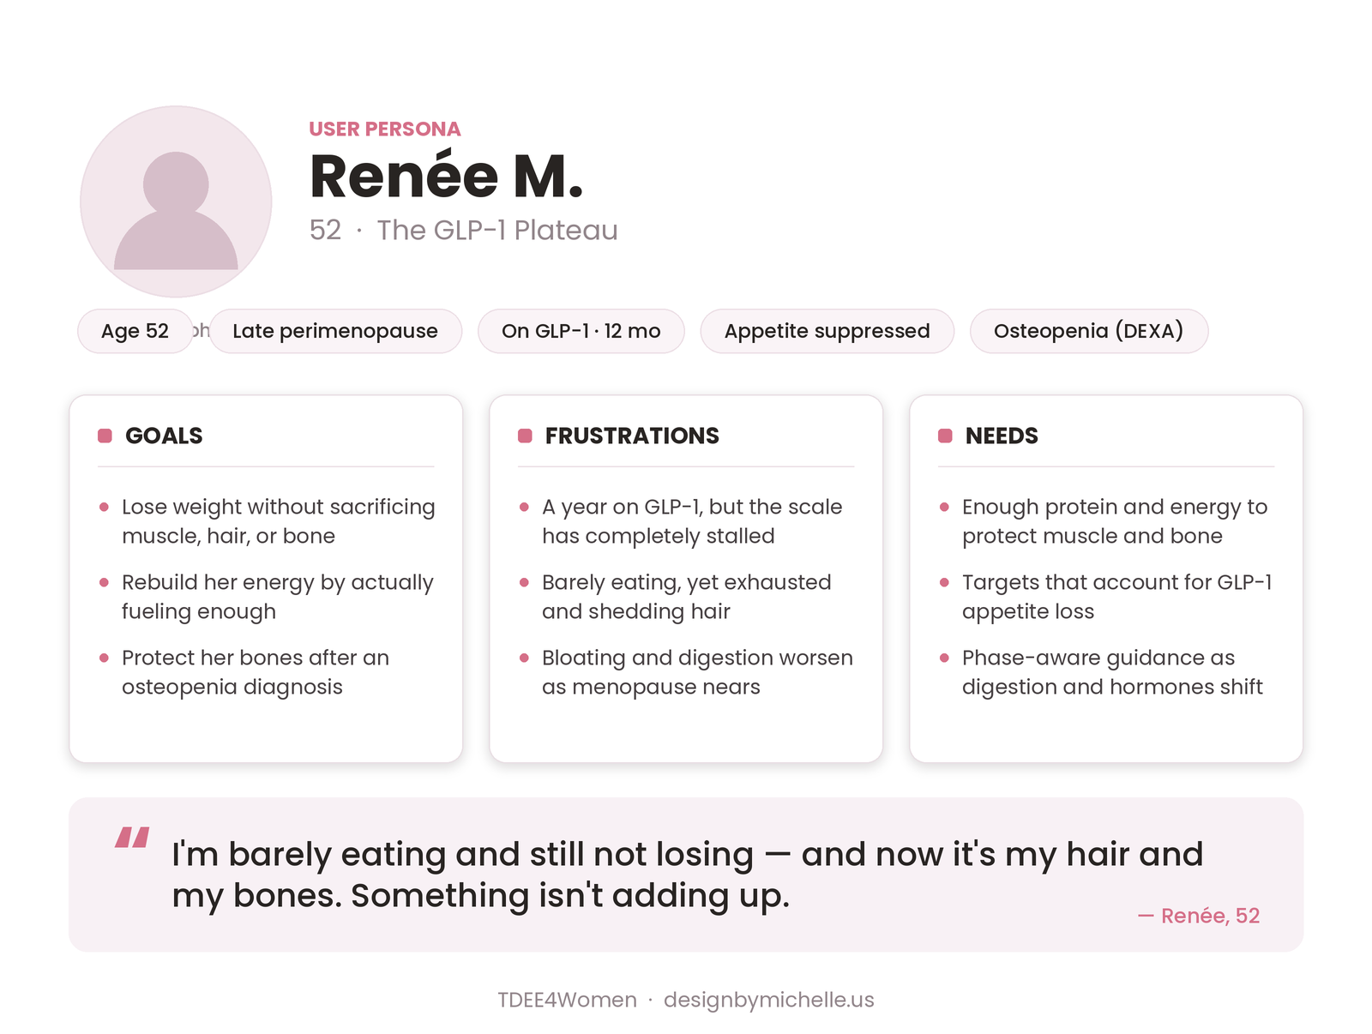Click bullet before 'Enough protein and energy'

tap(944, 507)
